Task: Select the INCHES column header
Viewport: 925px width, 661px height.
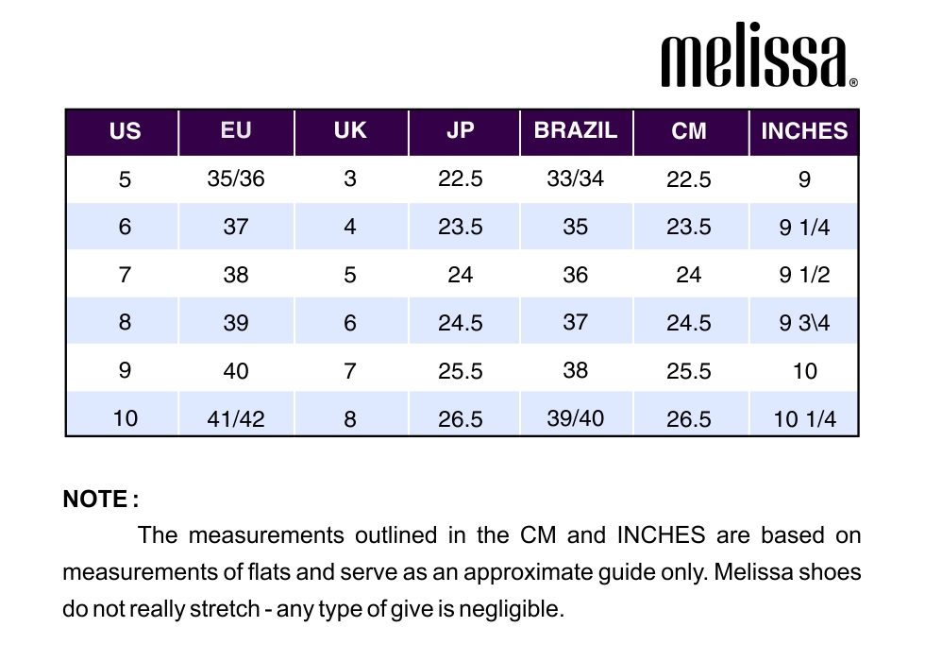Action: point(804,131)
